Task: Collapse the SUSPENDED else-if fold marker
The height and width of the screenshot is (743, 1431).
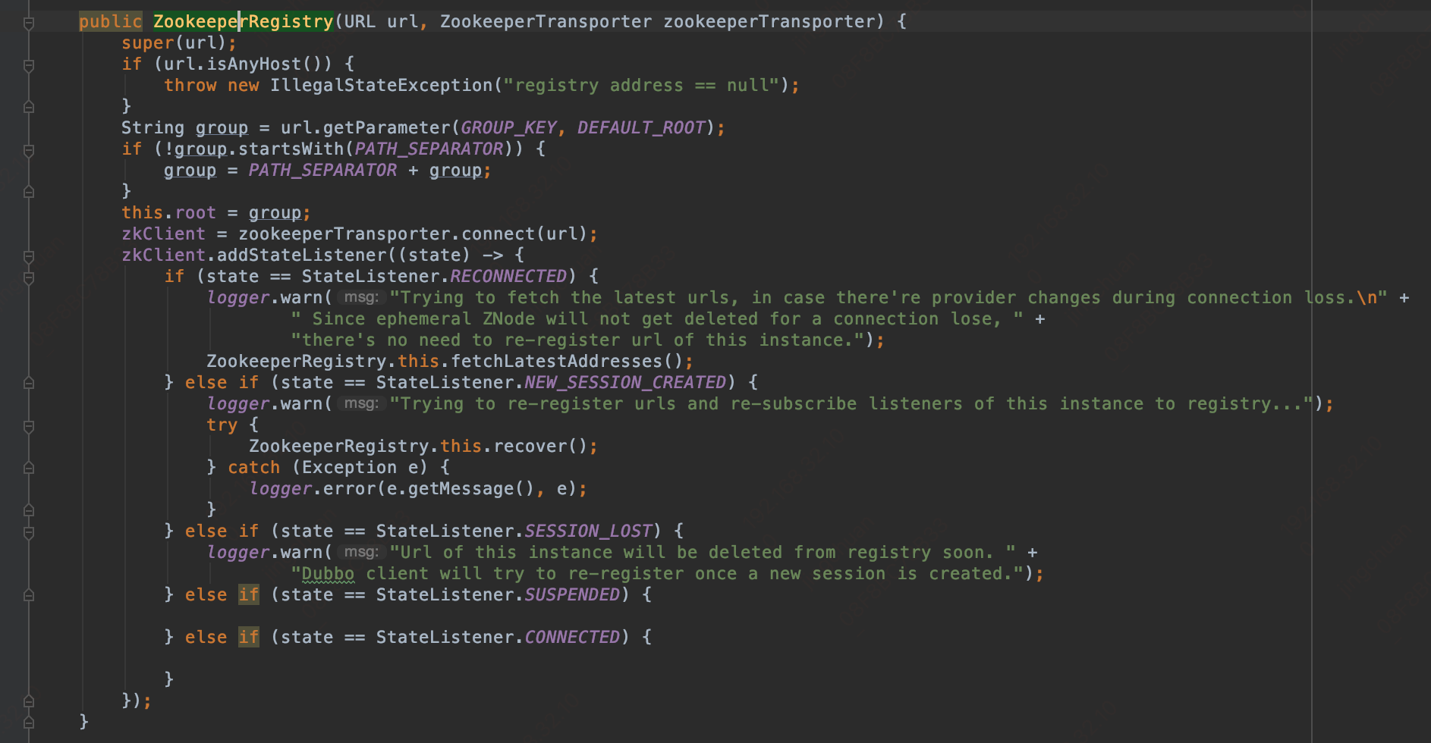Action: point(29,596)
